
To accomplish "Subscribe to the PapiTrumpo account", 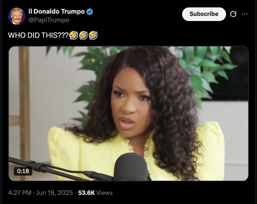I will click(204, 14).
